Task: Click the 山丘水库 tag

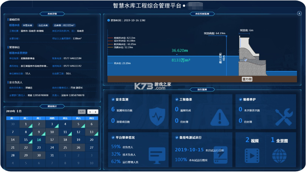Action: 43,25
